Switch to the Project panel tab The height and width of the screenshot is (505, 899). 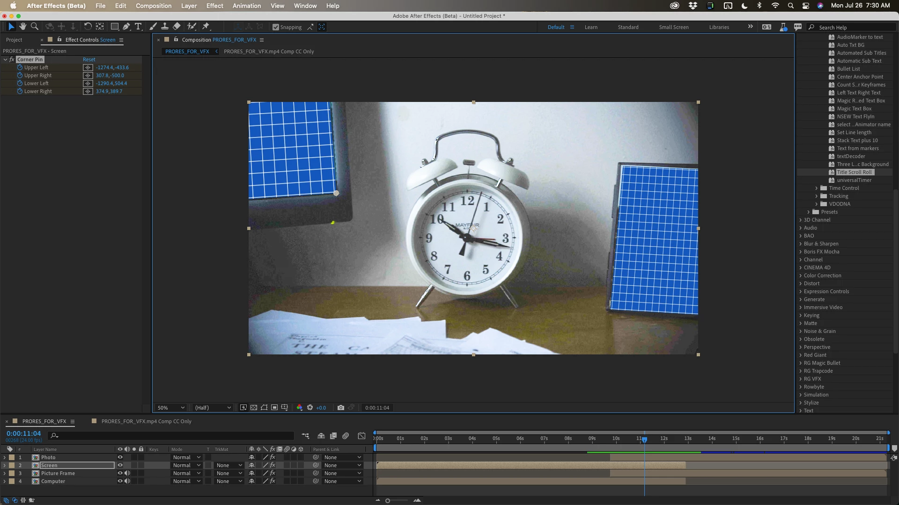pos(14,40)
